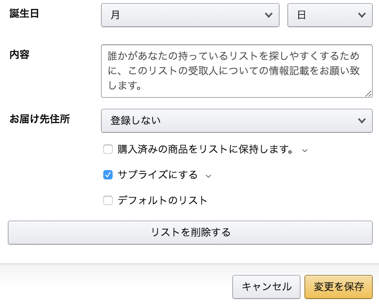Click into the 内容 description text area
This screenshot has height=306, width=379.
click(x=236, y=71)
